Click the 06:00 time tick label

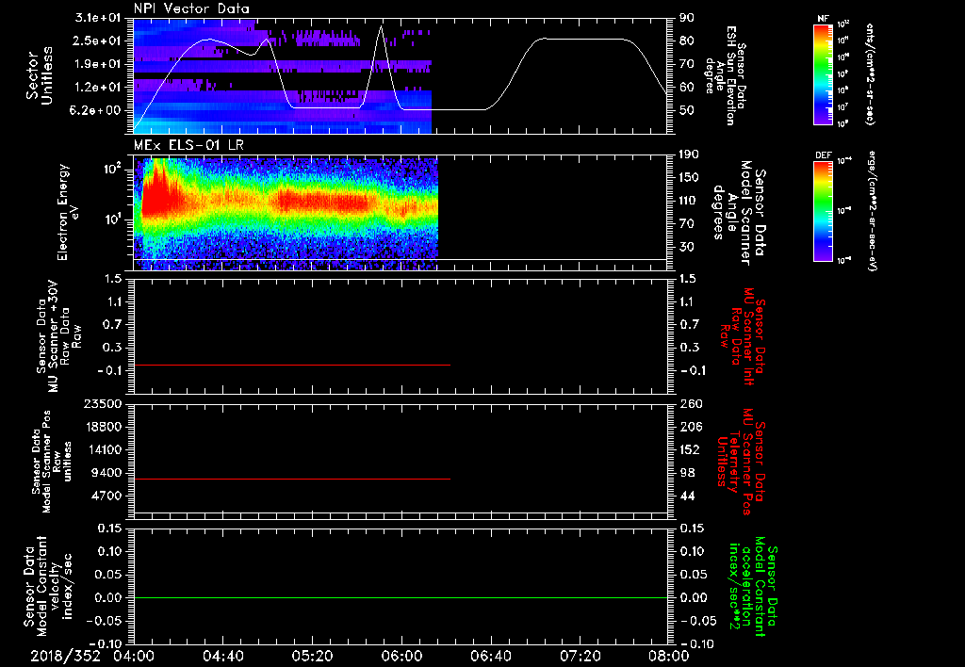[401, 656]
